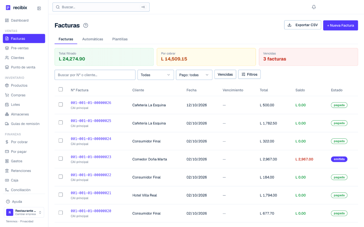The image size is (364, 227).
Task: Switch to Plantillas tab
Action: [120, 39]
